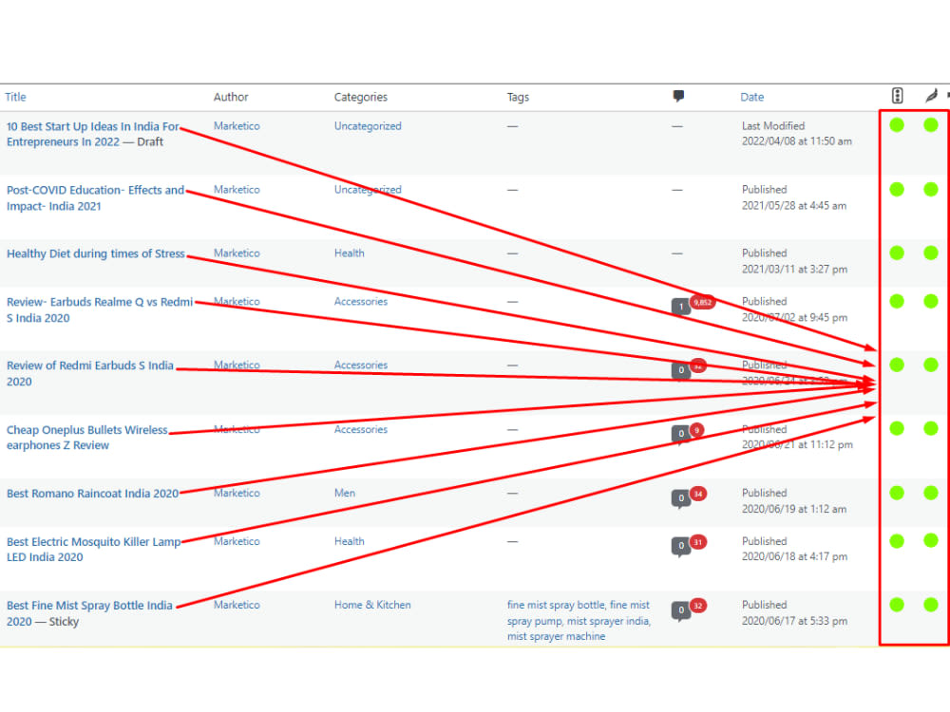Click author Marketico in Fine Mist Spray row
The height and width of the screenshot is (712, 950).
[237, 605]
